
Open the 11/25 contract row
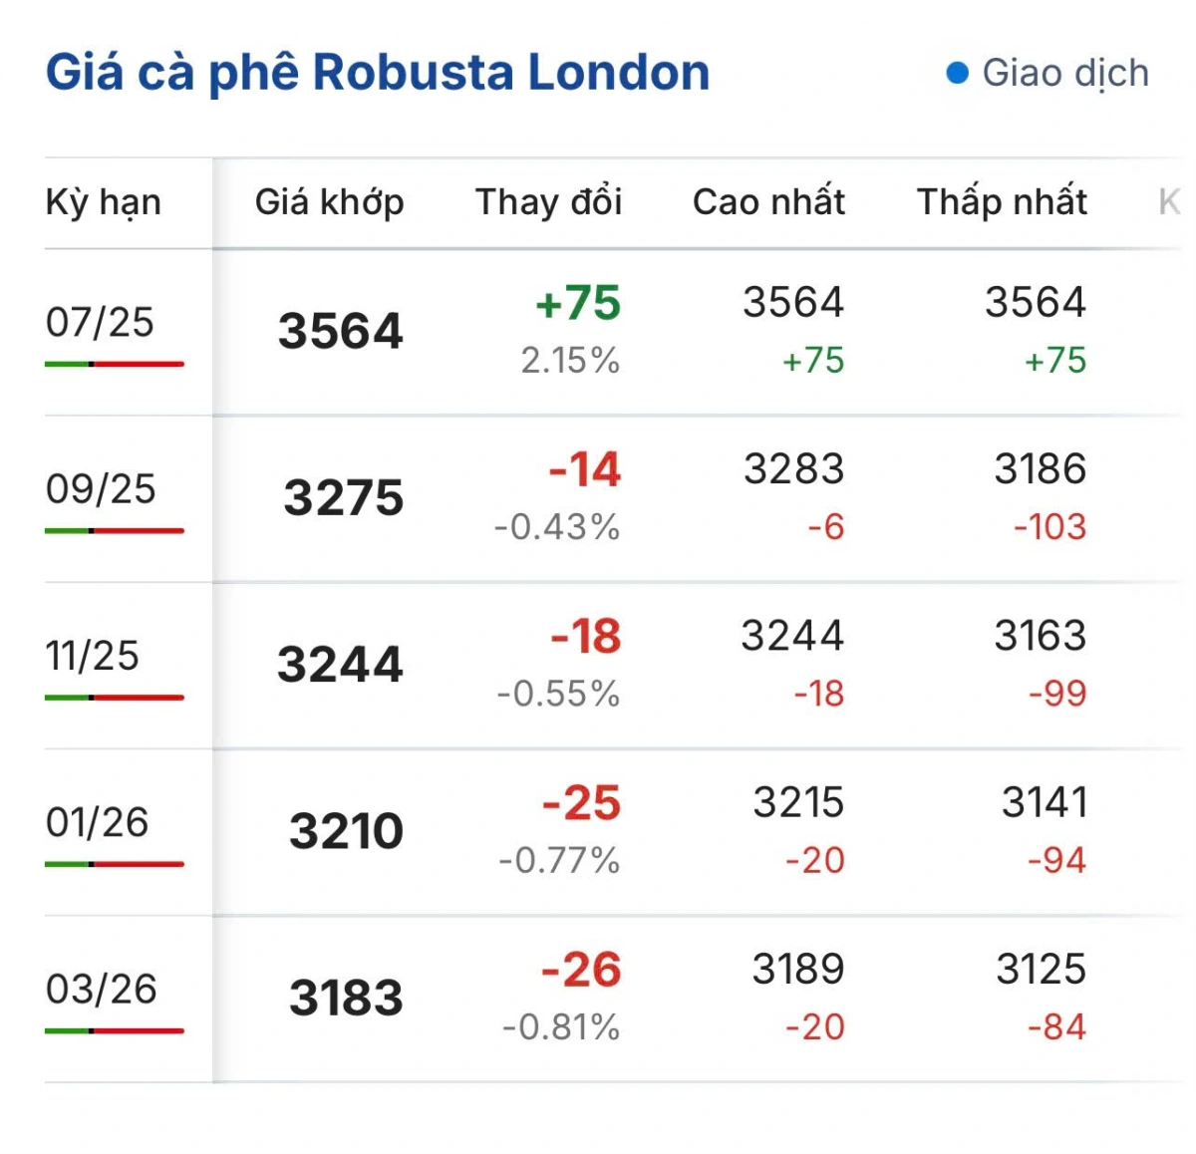[x=613, y=665]
